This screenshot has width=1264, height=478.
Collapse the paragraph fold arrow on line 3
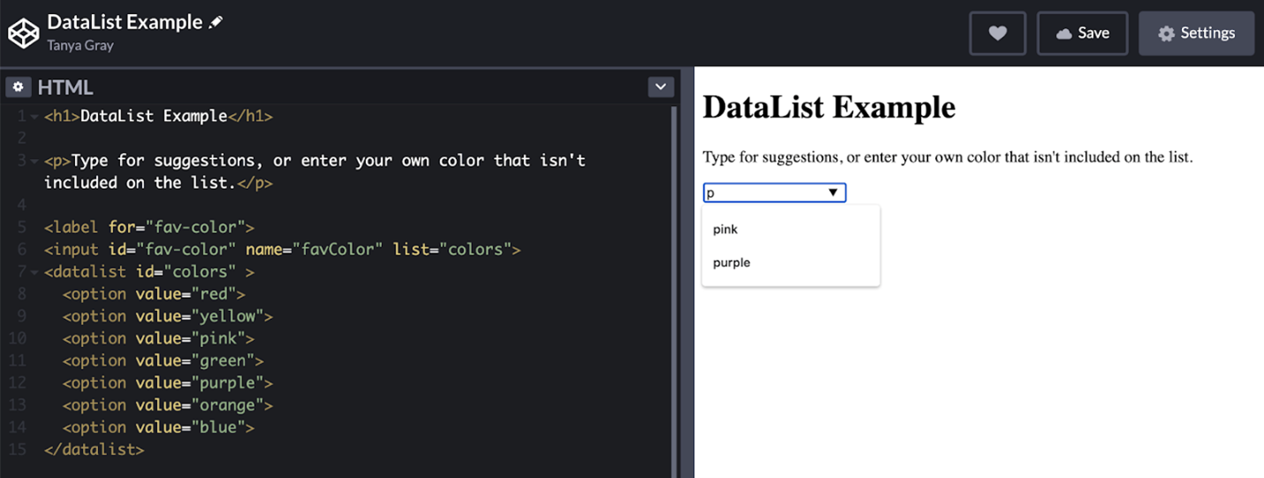click(x=34, y=161)
